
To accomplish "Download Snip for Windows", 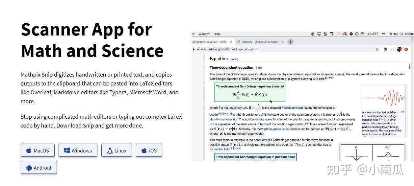I will pyautogui.click(x=78, y=150).
